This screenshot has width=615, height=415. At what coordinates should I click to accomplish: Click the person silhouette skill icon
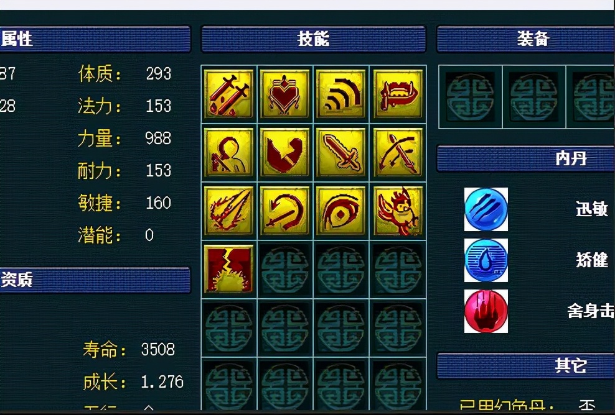click(x=228, y=152)
